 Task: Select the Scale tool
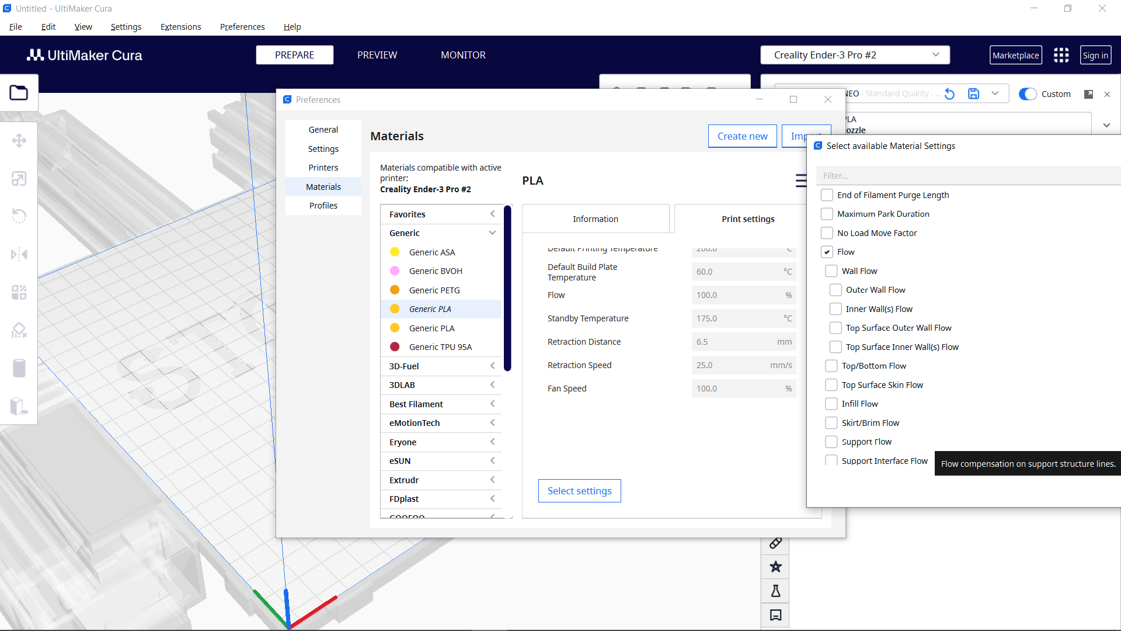click(19, 178)
